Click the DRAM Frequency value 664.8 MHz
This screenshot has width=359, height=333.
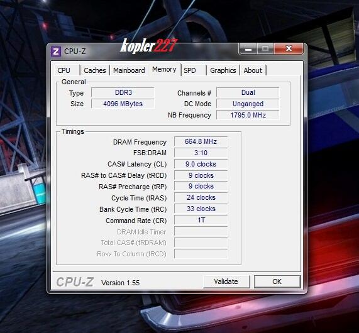tap(201, 141)
